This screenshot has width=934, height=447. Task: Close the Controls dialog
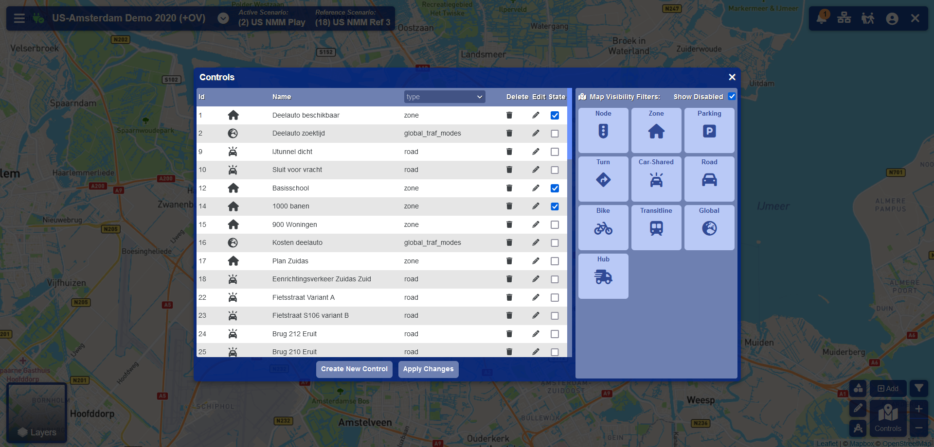point(732,77)
